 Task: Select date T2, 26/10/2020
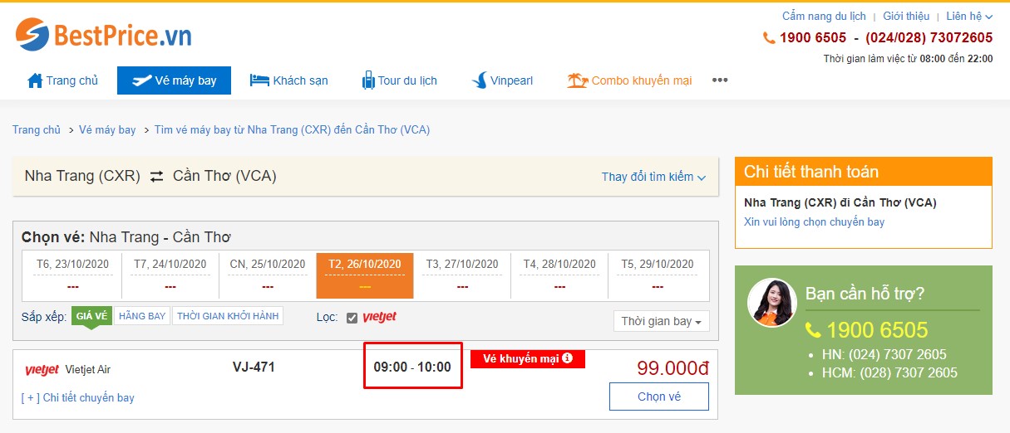pyautogui.click(x=365, y=275)
